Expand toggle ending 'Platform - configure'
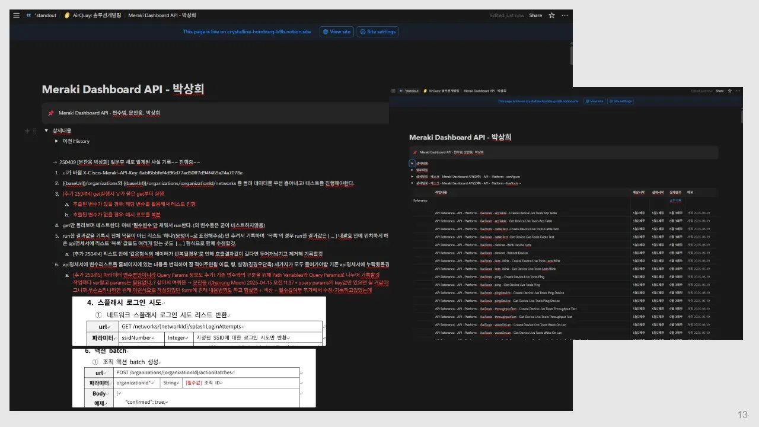 pyautogui.click(x=412, y=177)
